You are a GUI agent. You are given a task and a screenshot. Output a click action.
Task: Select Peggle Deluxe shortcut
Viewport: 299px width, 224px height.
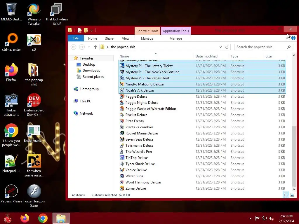pos(202,97)
